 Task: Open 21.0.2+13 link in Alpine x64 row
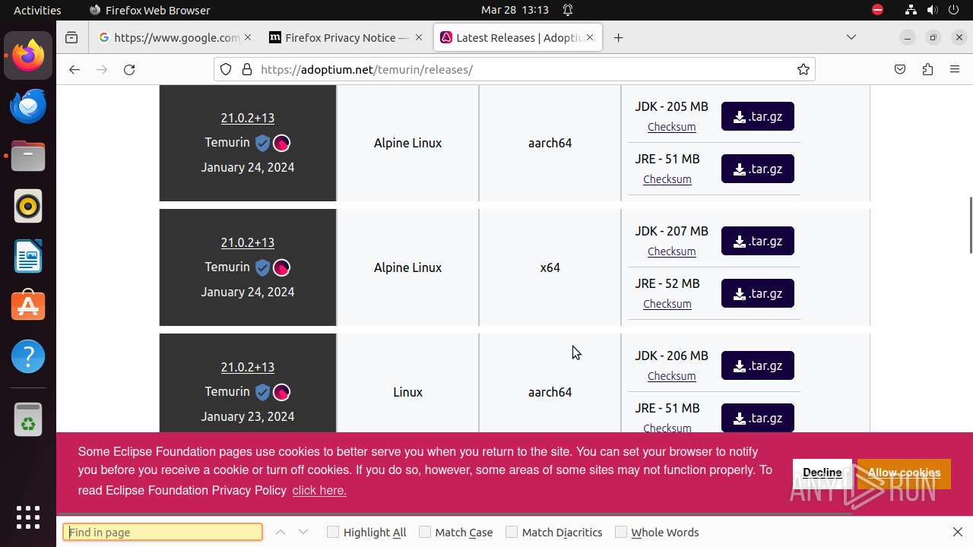tap(248, 242)
